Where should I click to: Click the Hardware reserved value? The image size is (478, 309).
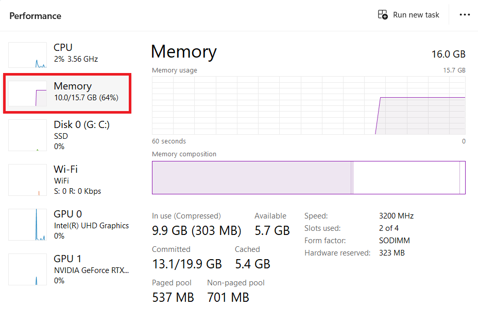tap(391, 253)
